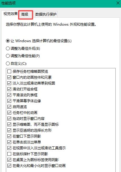Open the 数据执行保护 tab

(46, 14)
